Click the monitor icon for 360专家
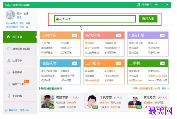Image resolution: width=177 pixels, height=119 pixels. coord(9,49)
